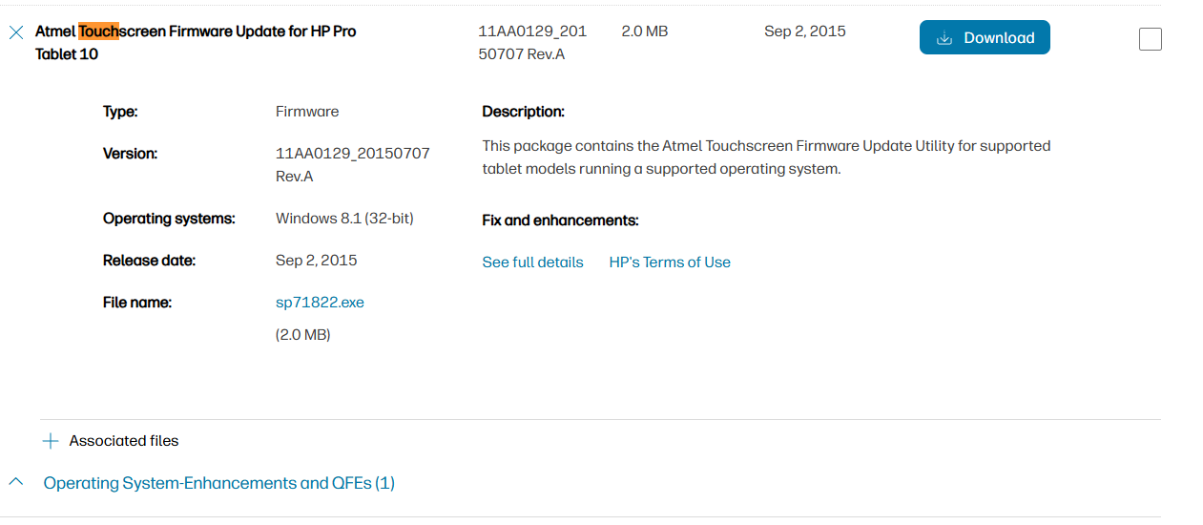Collapse the Atmel Touchscreen Firmware row with X icon
The width and height of the screenshot is (1203, 525).
click(x=16, y=31)
